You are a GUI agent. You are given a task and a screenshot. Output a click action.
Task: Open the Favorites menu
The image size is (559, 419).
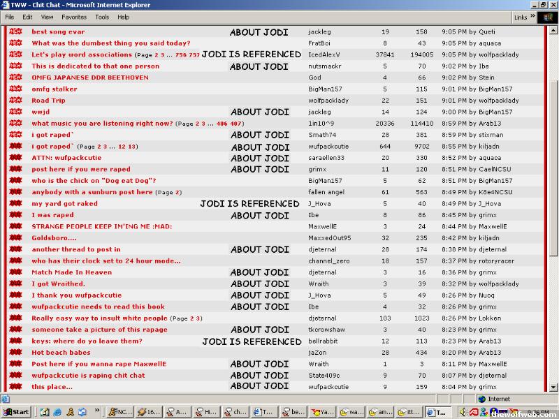(74, 17)
